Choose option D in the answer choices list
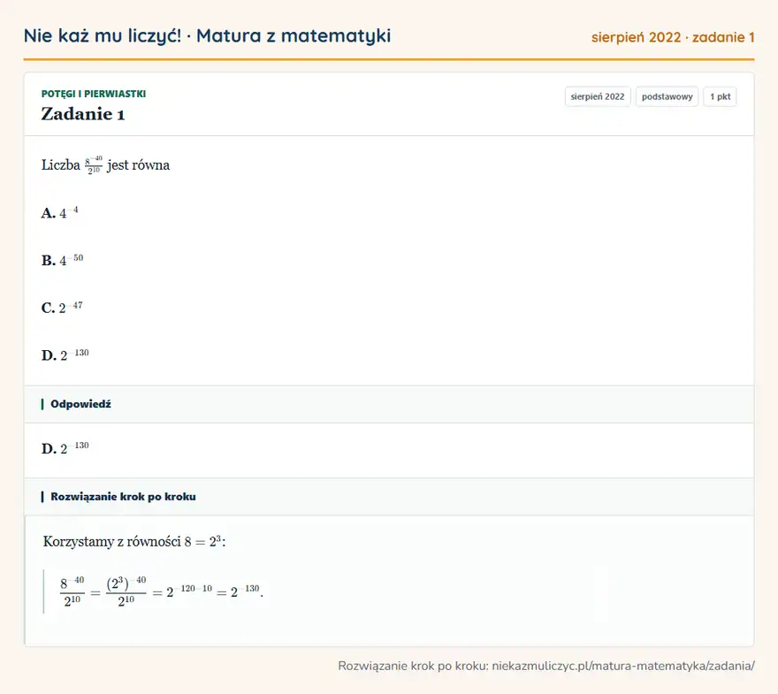 click(x=65, y=355)
